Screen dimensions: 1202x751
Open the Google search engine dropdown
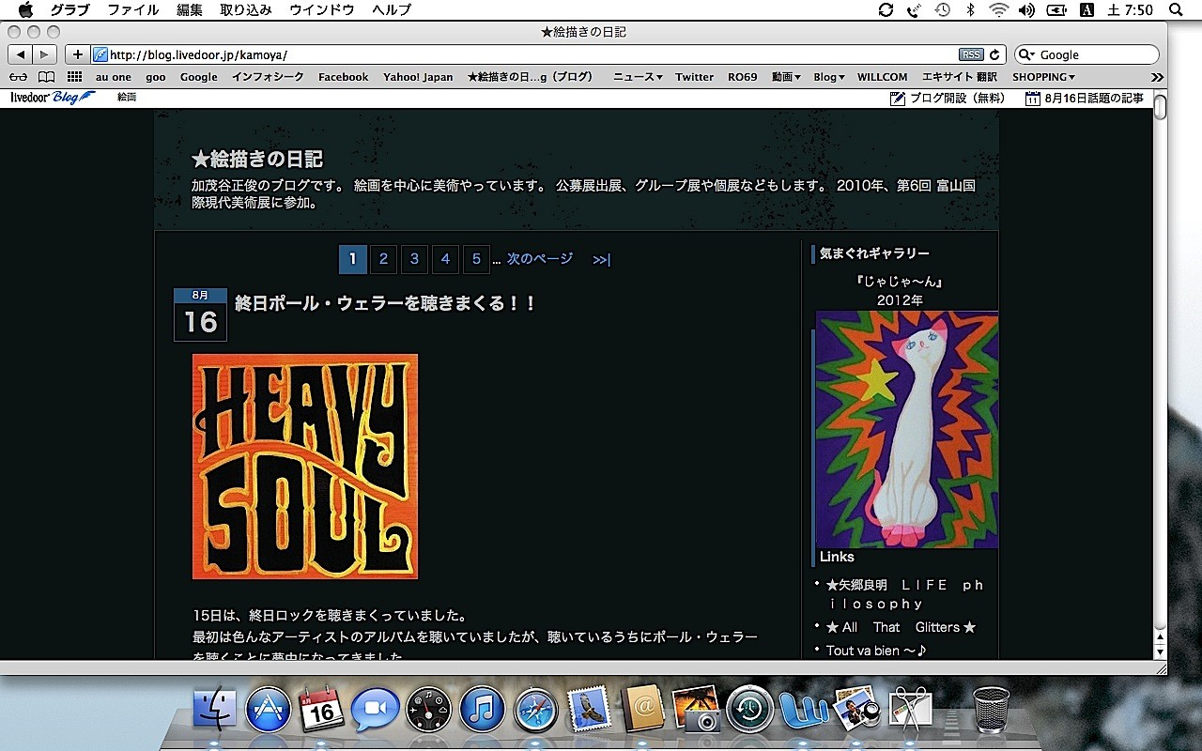pyautogui.click(x=1026, y=54)
